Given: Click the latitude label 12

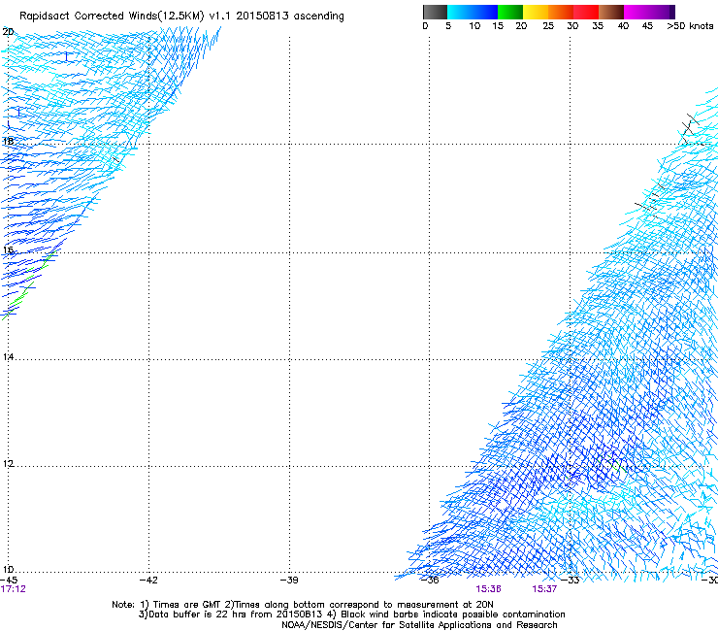Looking at the screenshot, I should [8, 463].
